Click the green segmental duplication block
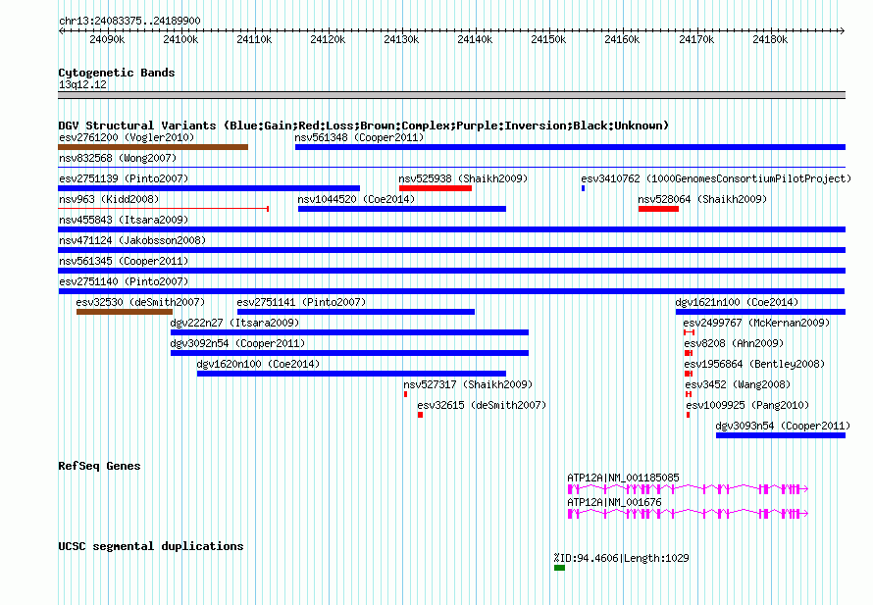This screenshot has width=873, height=605. [x=559, y=568]
